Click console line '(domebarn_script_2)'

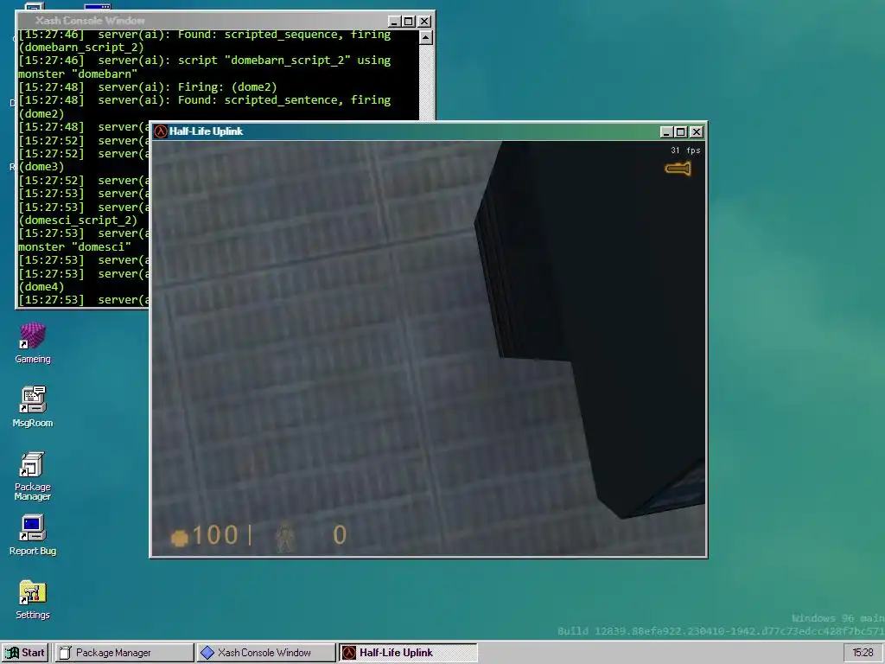click(x=81, y=48)
